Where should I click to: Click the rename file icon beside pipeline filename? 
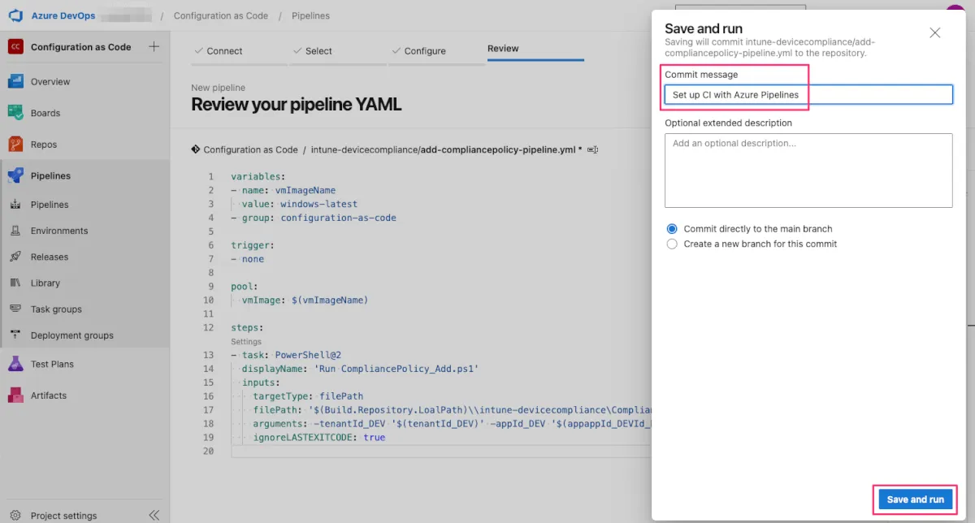coord(592,150)
